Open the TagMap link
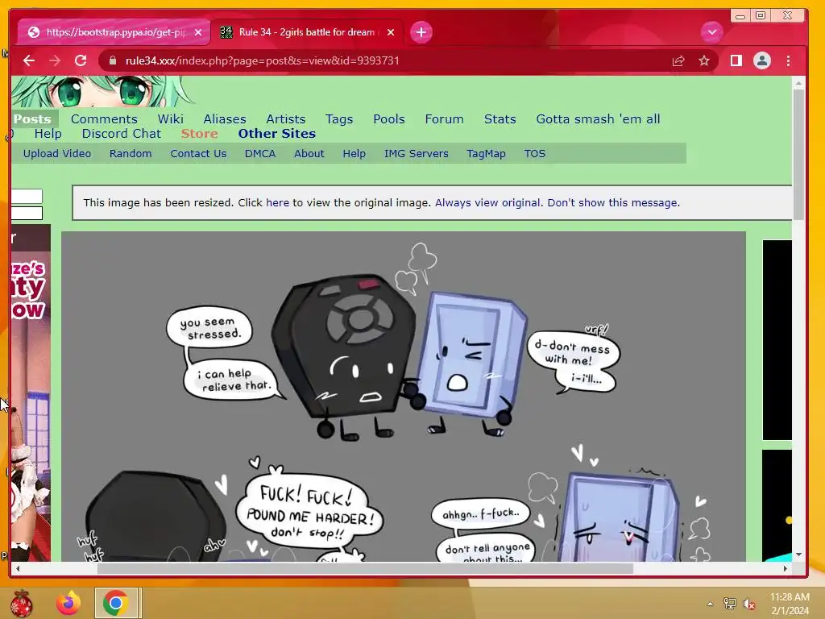 pyautogui.click(x=486, y=154)
